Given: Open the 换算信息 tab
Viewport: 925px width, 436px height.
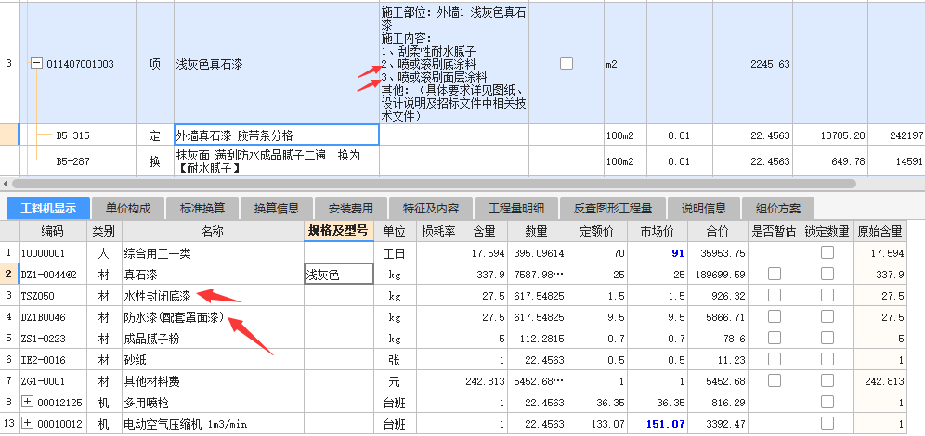Looking at the screenshot, I should (x=276, y=208).
